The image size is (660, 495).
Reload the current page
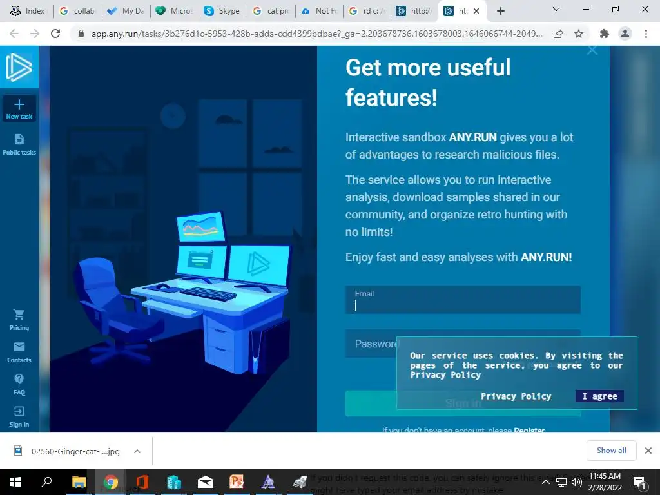point(55,34)
